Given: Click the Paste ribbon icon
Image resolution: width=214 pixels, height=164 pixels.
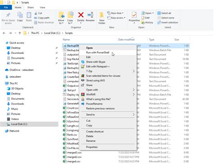Looking at the screenshot, I should (x=29, y=15).
